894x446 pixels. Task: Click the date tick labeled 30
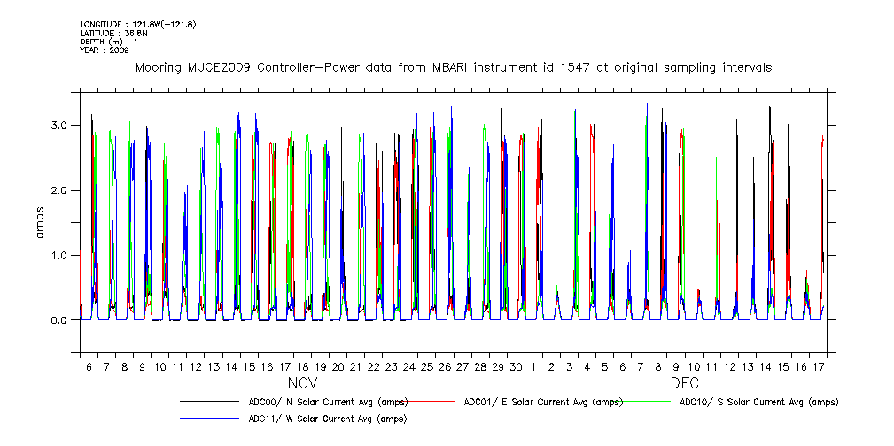[516, 366]
